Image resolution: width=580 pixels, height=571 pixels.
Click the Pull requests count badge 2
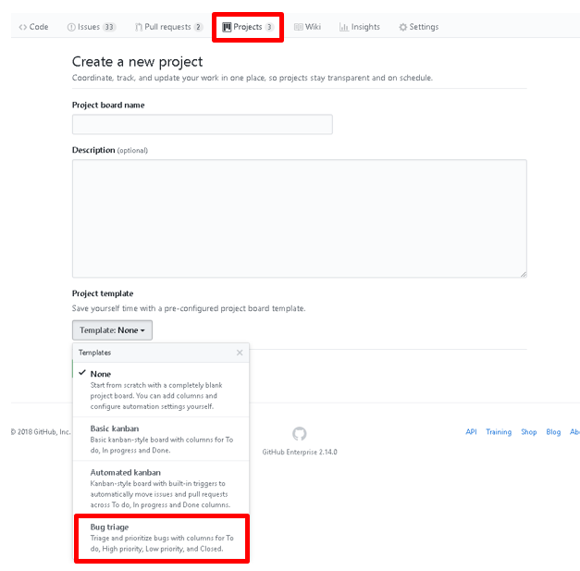click(198, 27)
